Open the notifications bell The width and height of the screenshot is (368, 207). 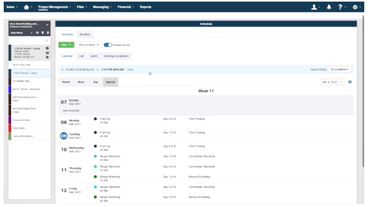pyautogui.click(x=329, y=7)
